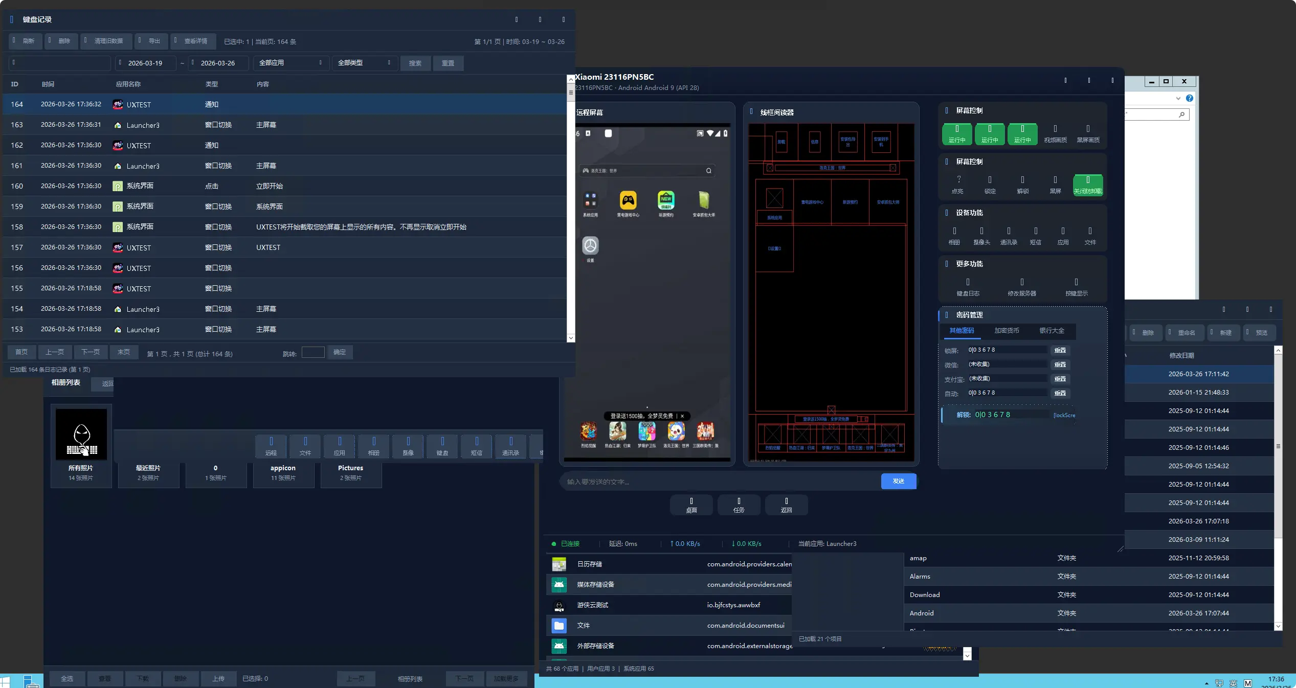Open the 视频画质 quality selector
1296x688 pixels.
pos(1055,133)
